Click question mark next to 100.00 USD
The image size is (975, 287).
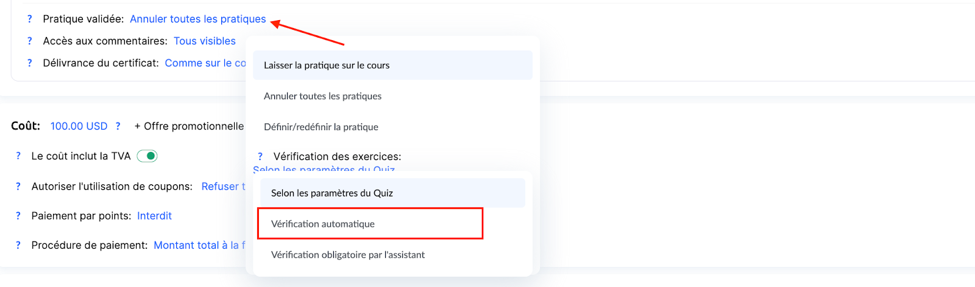click(118, 126)
